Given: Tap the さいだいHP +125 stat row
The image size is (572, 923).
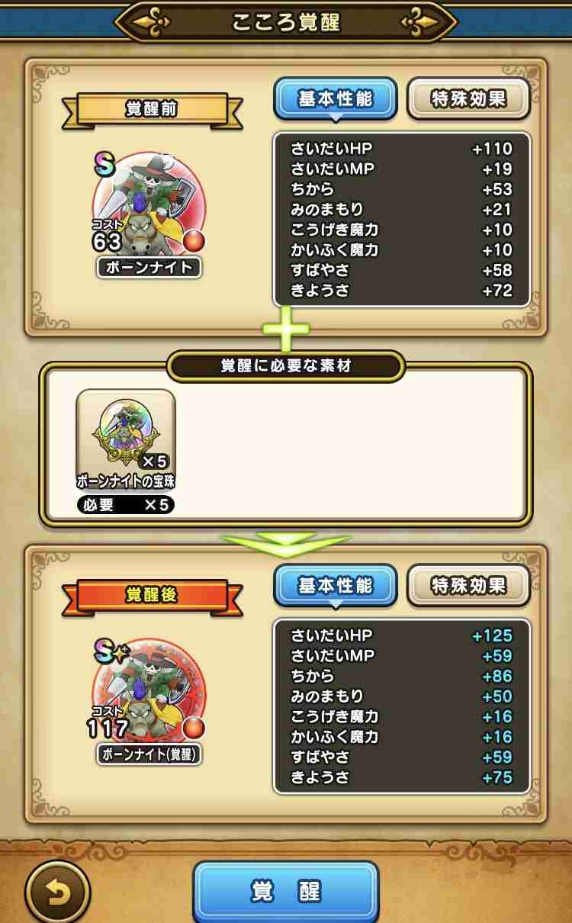Looking at the screenshot, I should pyautogui.click(x=401, y=635).
